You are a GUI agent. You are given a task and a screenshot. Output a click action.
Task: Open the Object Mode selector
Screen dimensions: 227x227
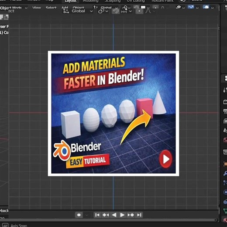click(14, 7)
